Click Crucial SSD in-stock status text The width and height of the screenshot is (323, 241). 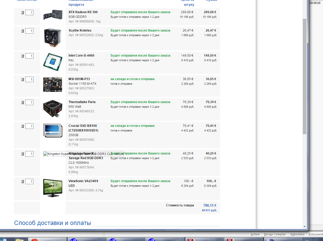tap(132, 126)
